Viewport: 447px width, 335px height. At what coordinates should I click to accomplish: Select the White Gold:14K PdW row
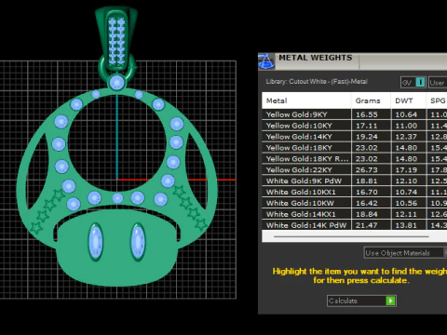tap(355, 225)
